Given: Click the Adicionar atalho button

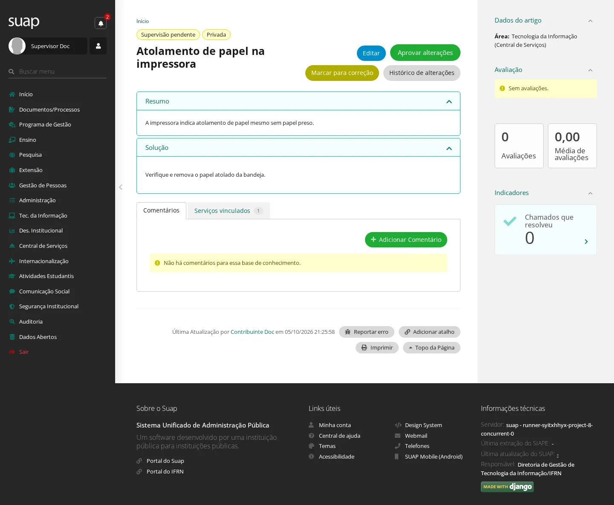Looking at the screenshot, I should (429, 332).
